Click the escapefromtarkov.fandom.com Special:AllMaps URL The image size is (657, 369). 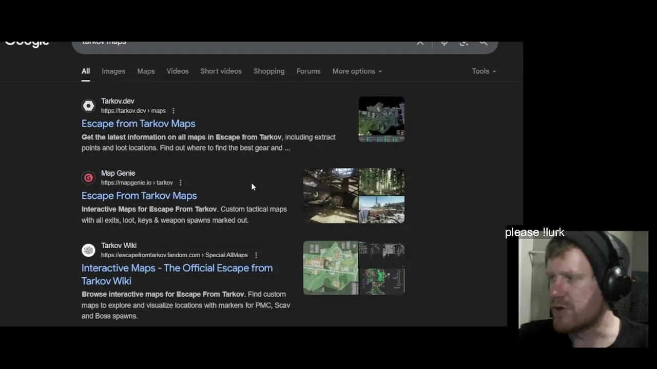(x=175, y=255)
